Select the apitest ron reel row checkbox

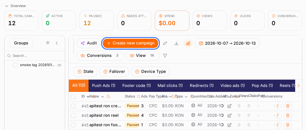click(x=73, y=116)
